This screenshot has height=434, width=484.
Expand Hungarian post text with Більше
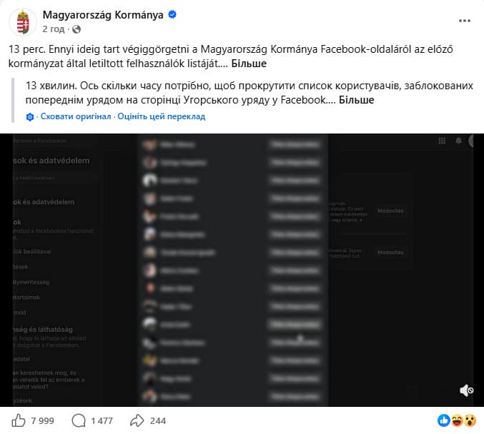tap(249, 64)
